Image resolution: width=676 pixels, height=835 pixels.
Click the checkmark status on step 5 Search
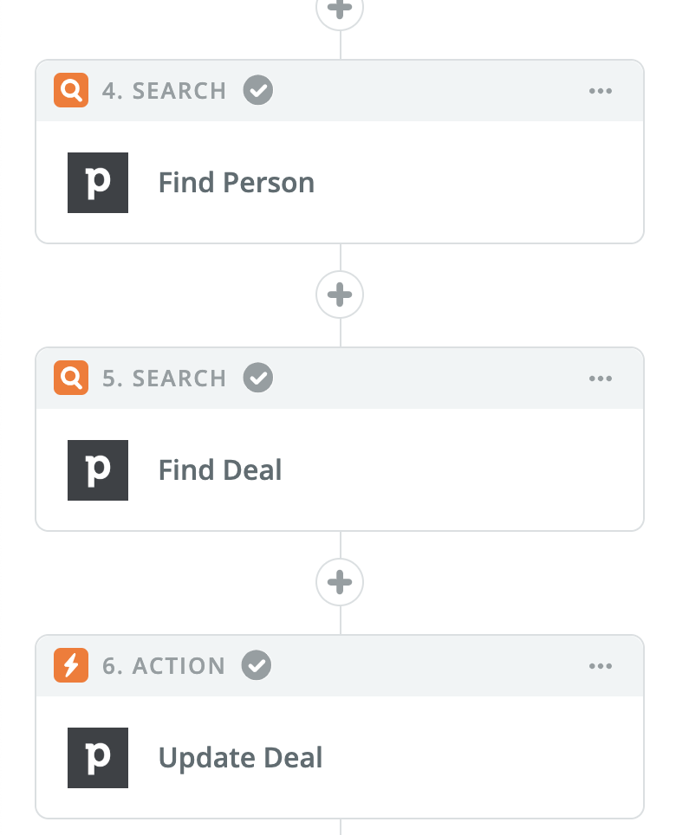(x=258, y=378)
